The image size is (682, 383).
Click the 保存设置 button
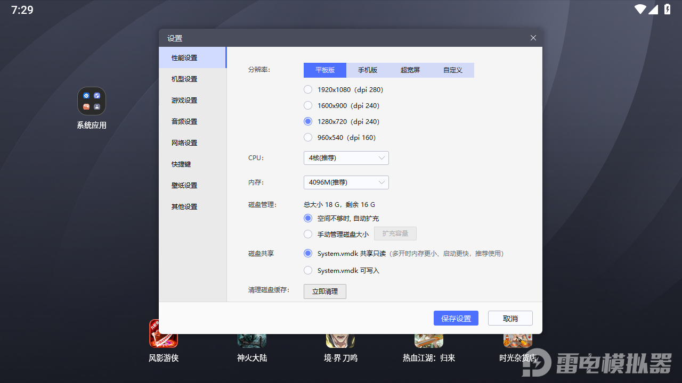(x=456, y=318)
